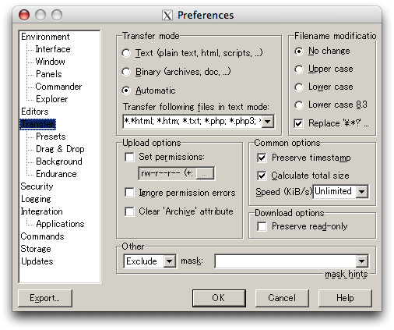Open Speed (KiB/s) dropdown arrow
394x330 pixels.
pos(362,192)
